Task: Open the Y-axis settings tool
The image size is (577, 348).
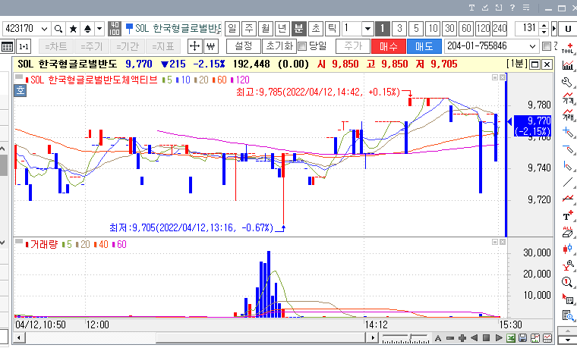Action: (x=567, y=265)
